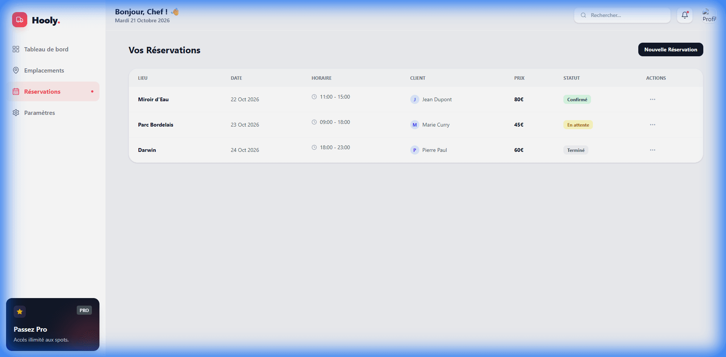Click the notification bell icon

684,15
